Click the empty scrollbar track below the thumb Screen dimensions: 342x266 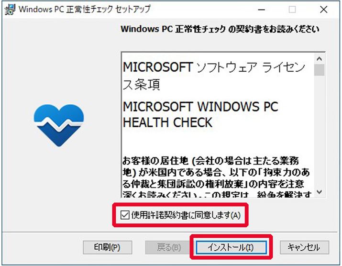pos(320,131)
